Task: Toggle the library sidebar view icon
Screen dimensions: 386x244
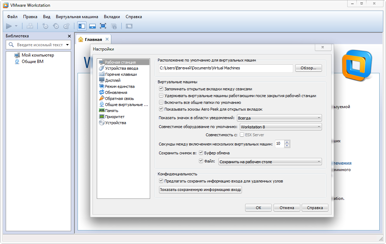Action: (x=82, y=26)
